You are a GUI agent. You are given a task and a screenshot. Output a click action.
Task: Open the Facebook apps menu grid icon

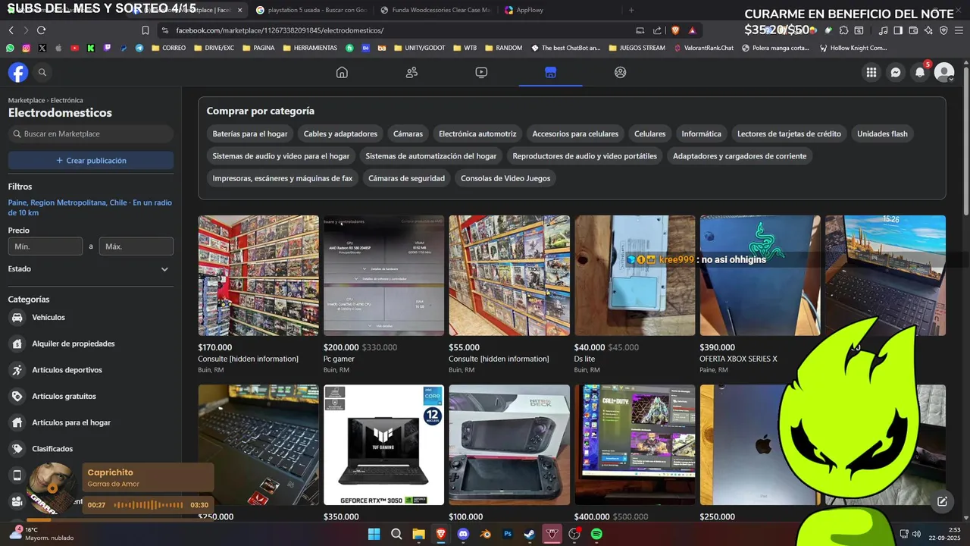point(871,72)
